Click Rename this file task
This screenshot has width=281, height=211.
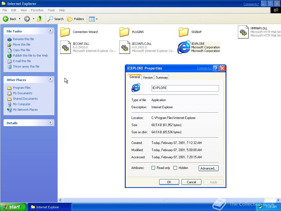point(23,39)
